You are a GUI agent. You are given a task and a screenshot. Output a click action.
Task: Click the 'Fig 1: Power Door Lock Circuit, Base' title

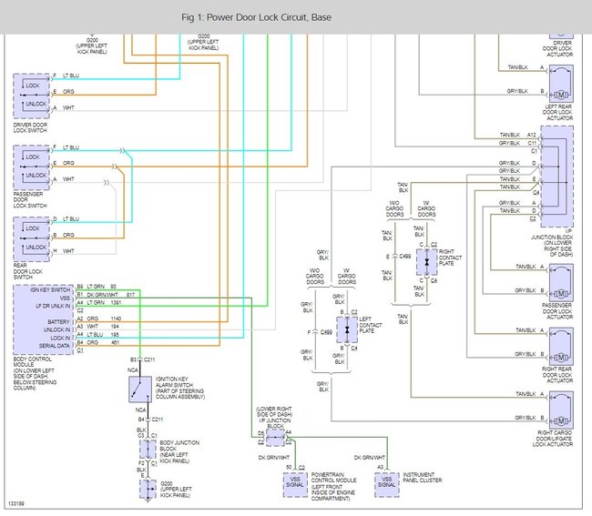[256, 17]
